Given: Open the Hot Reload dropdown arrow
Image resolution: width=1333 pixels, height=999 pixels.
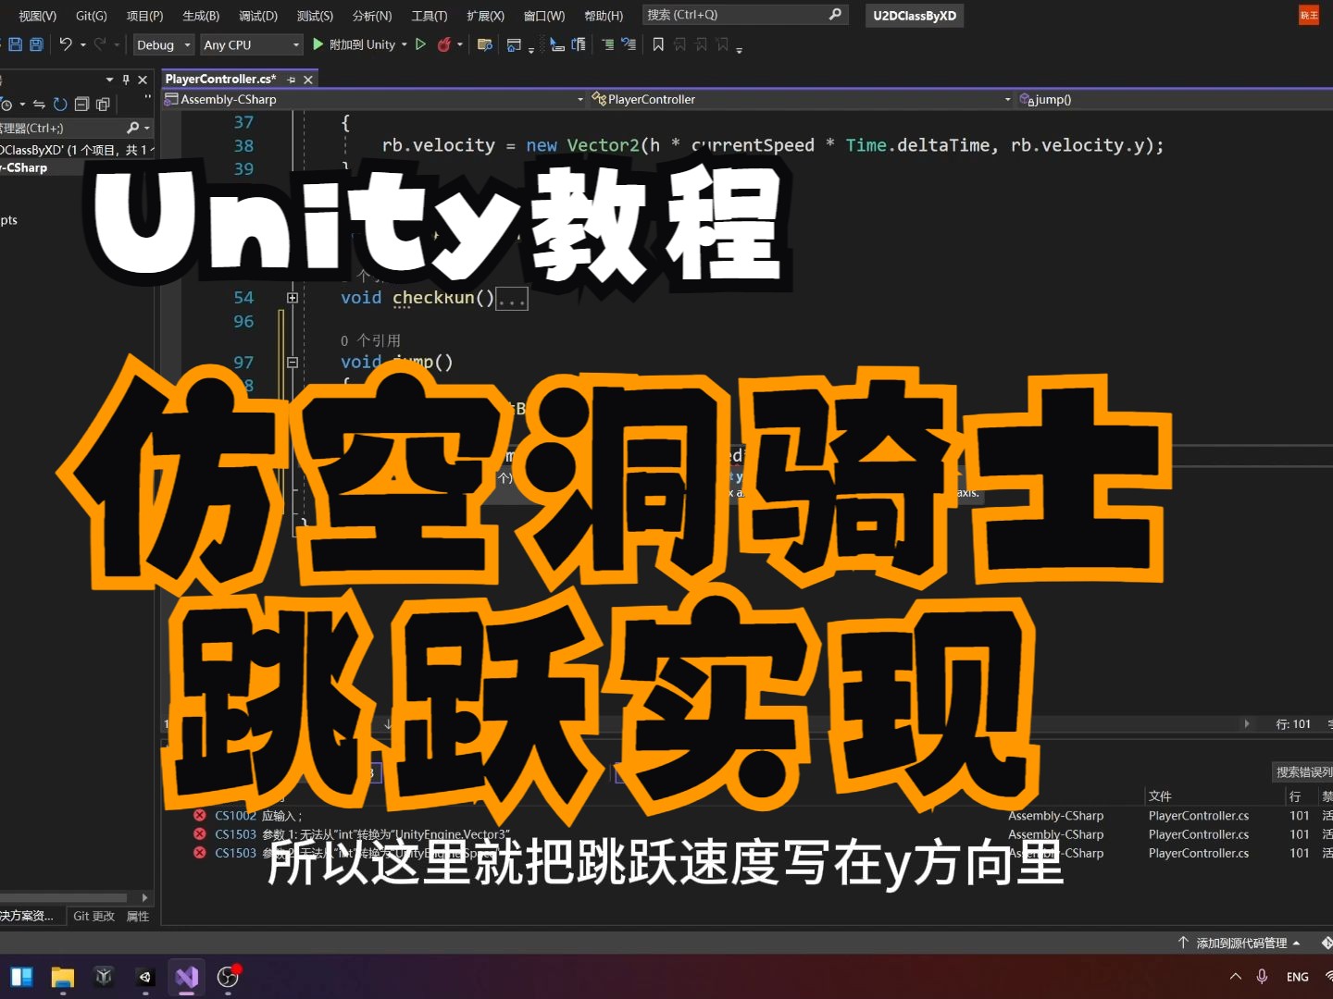Looking at the screenshot, I should tap(460, 44).
